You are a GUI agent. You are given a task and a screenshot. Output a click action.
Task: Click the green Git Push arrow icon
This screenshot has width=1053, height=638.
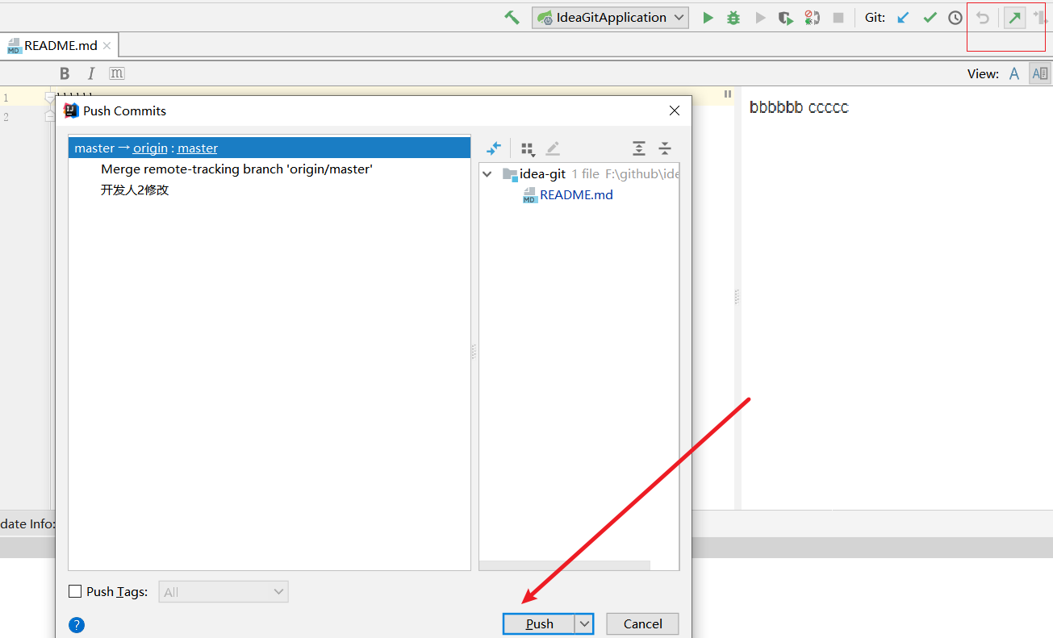coord(1015,18)
